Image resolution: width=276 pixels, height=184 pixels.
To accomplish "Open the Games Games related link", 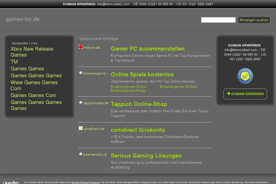I will tap(27, 69).
